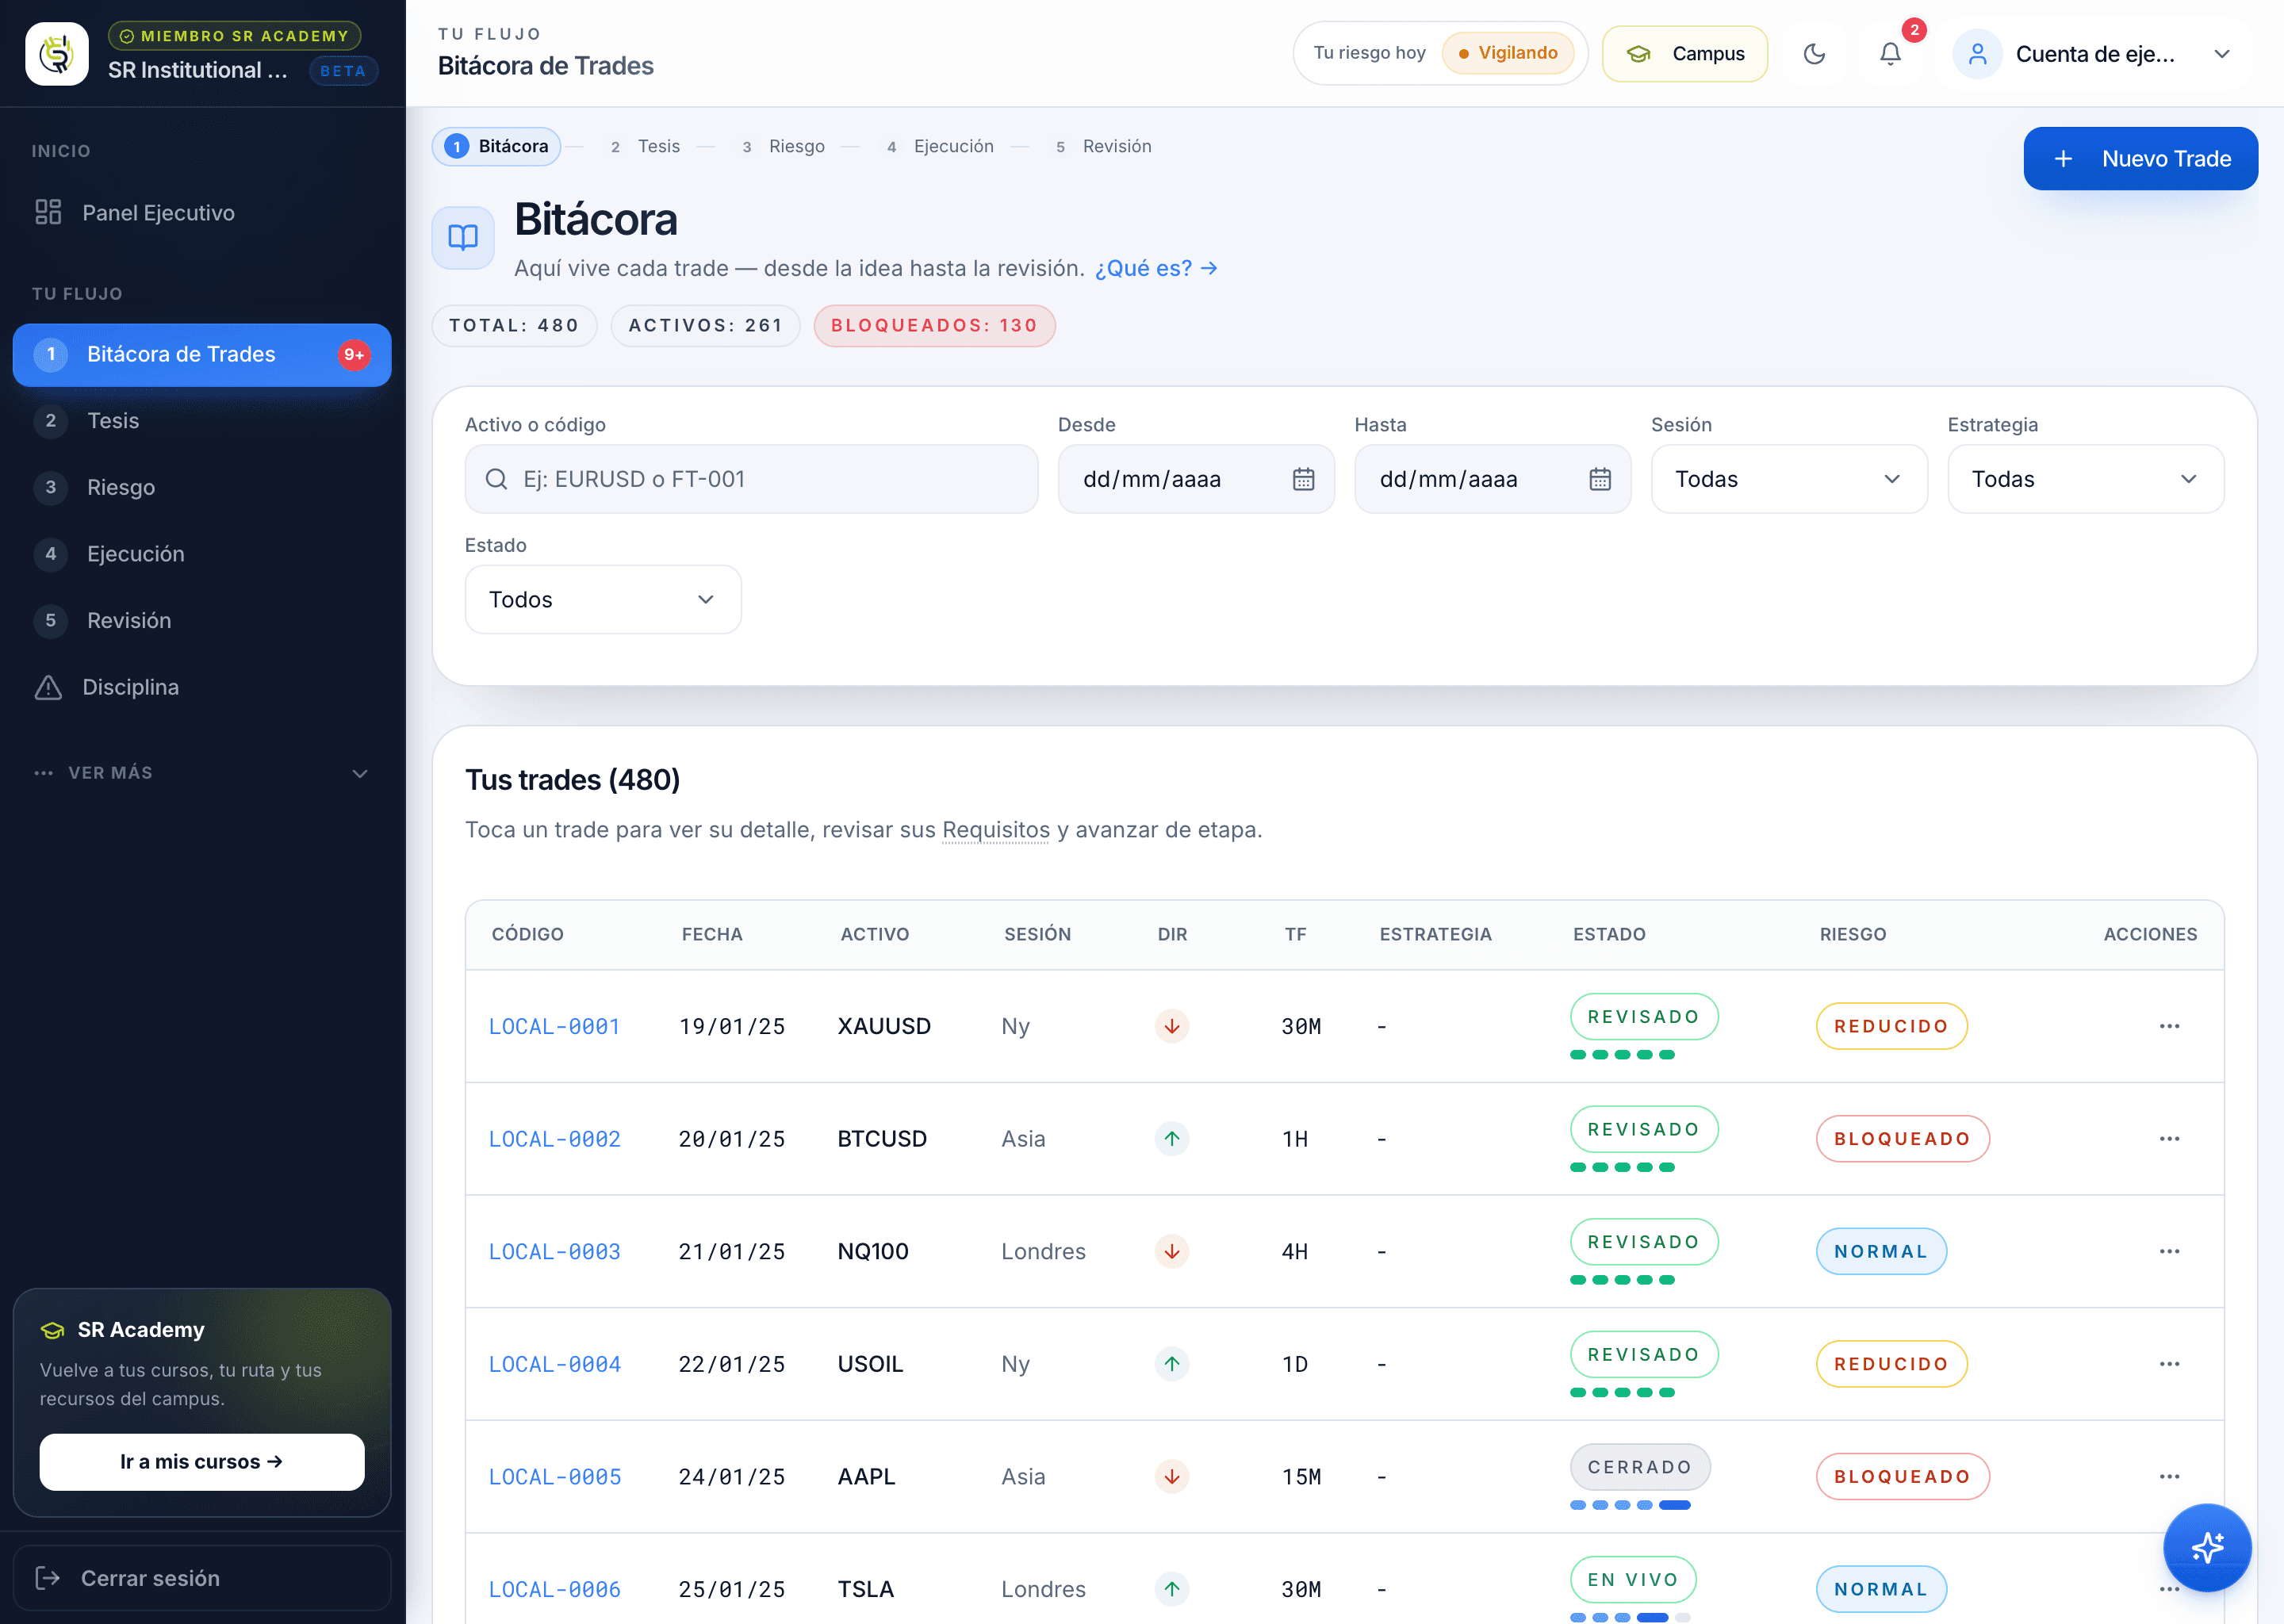Click ACTIVOS: 261 chip
This screenshot has height=1624, width=2284.
coord(705,325)
